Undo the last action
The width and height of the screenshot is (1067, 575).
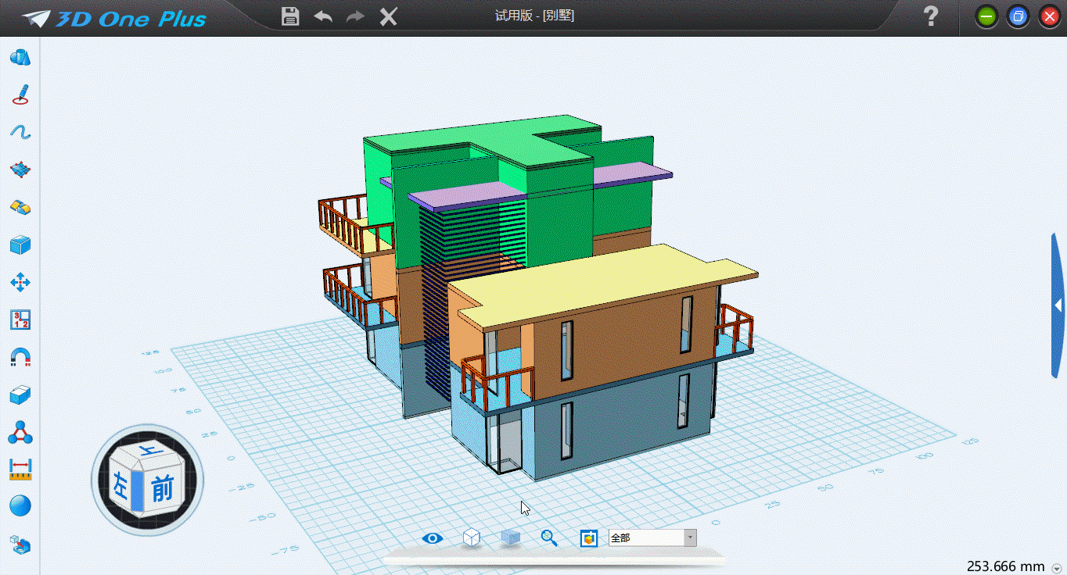tap(323, 16)
